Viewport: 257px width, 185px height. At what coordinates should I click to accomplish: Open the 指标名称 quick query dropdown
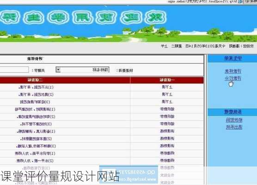(x=82, y=70)
